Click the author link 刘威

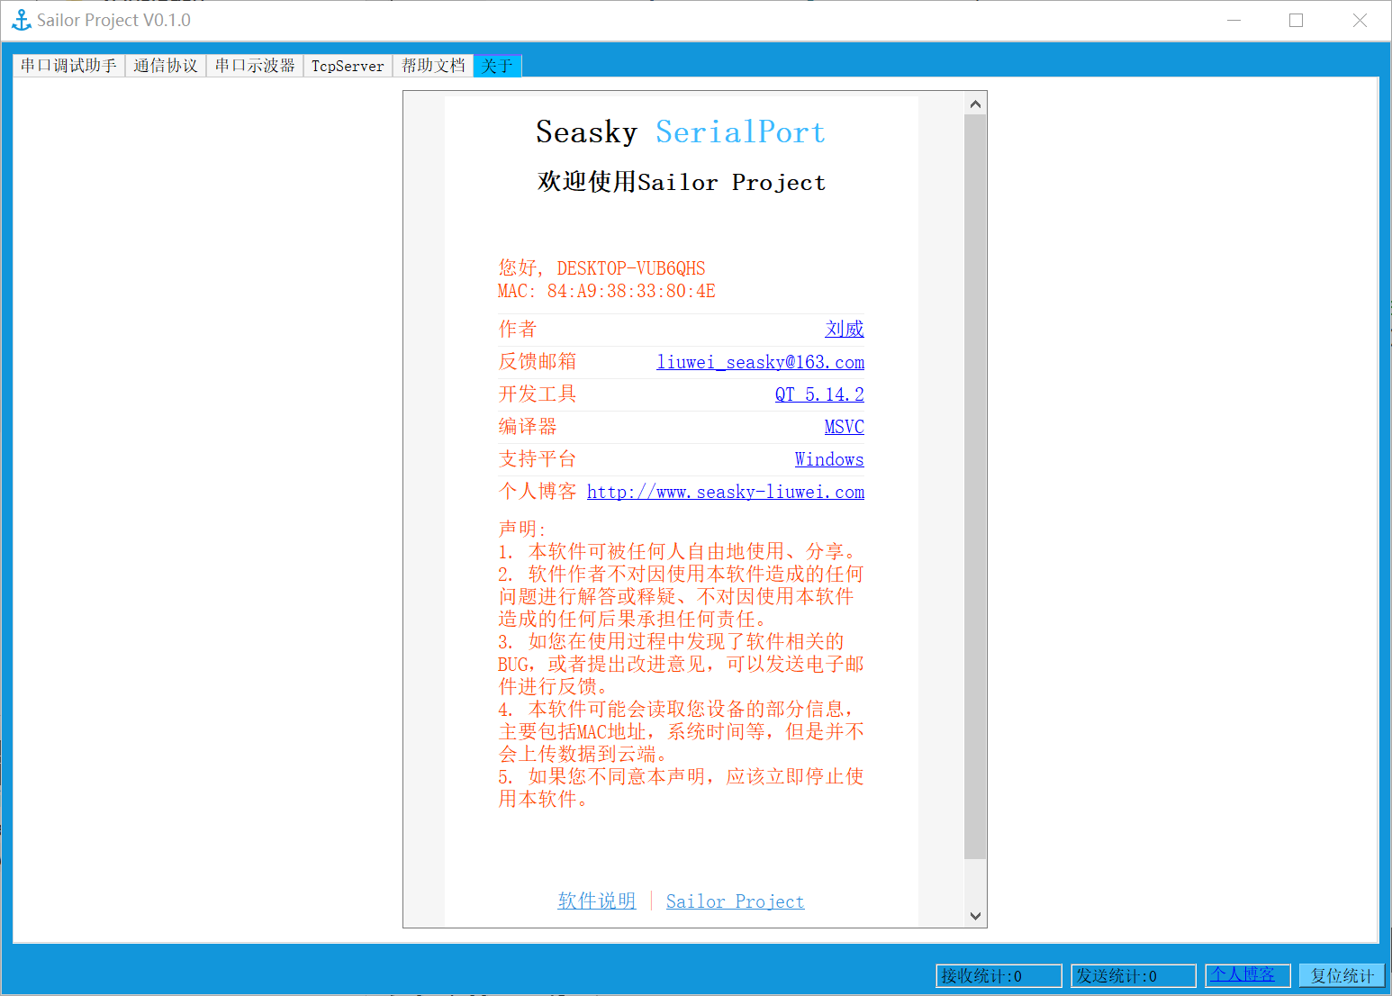click(845, 330)
